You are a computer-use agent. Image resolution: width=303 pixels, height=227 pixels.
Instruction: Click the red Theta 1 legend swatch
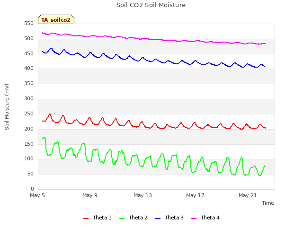coord(86,218)
